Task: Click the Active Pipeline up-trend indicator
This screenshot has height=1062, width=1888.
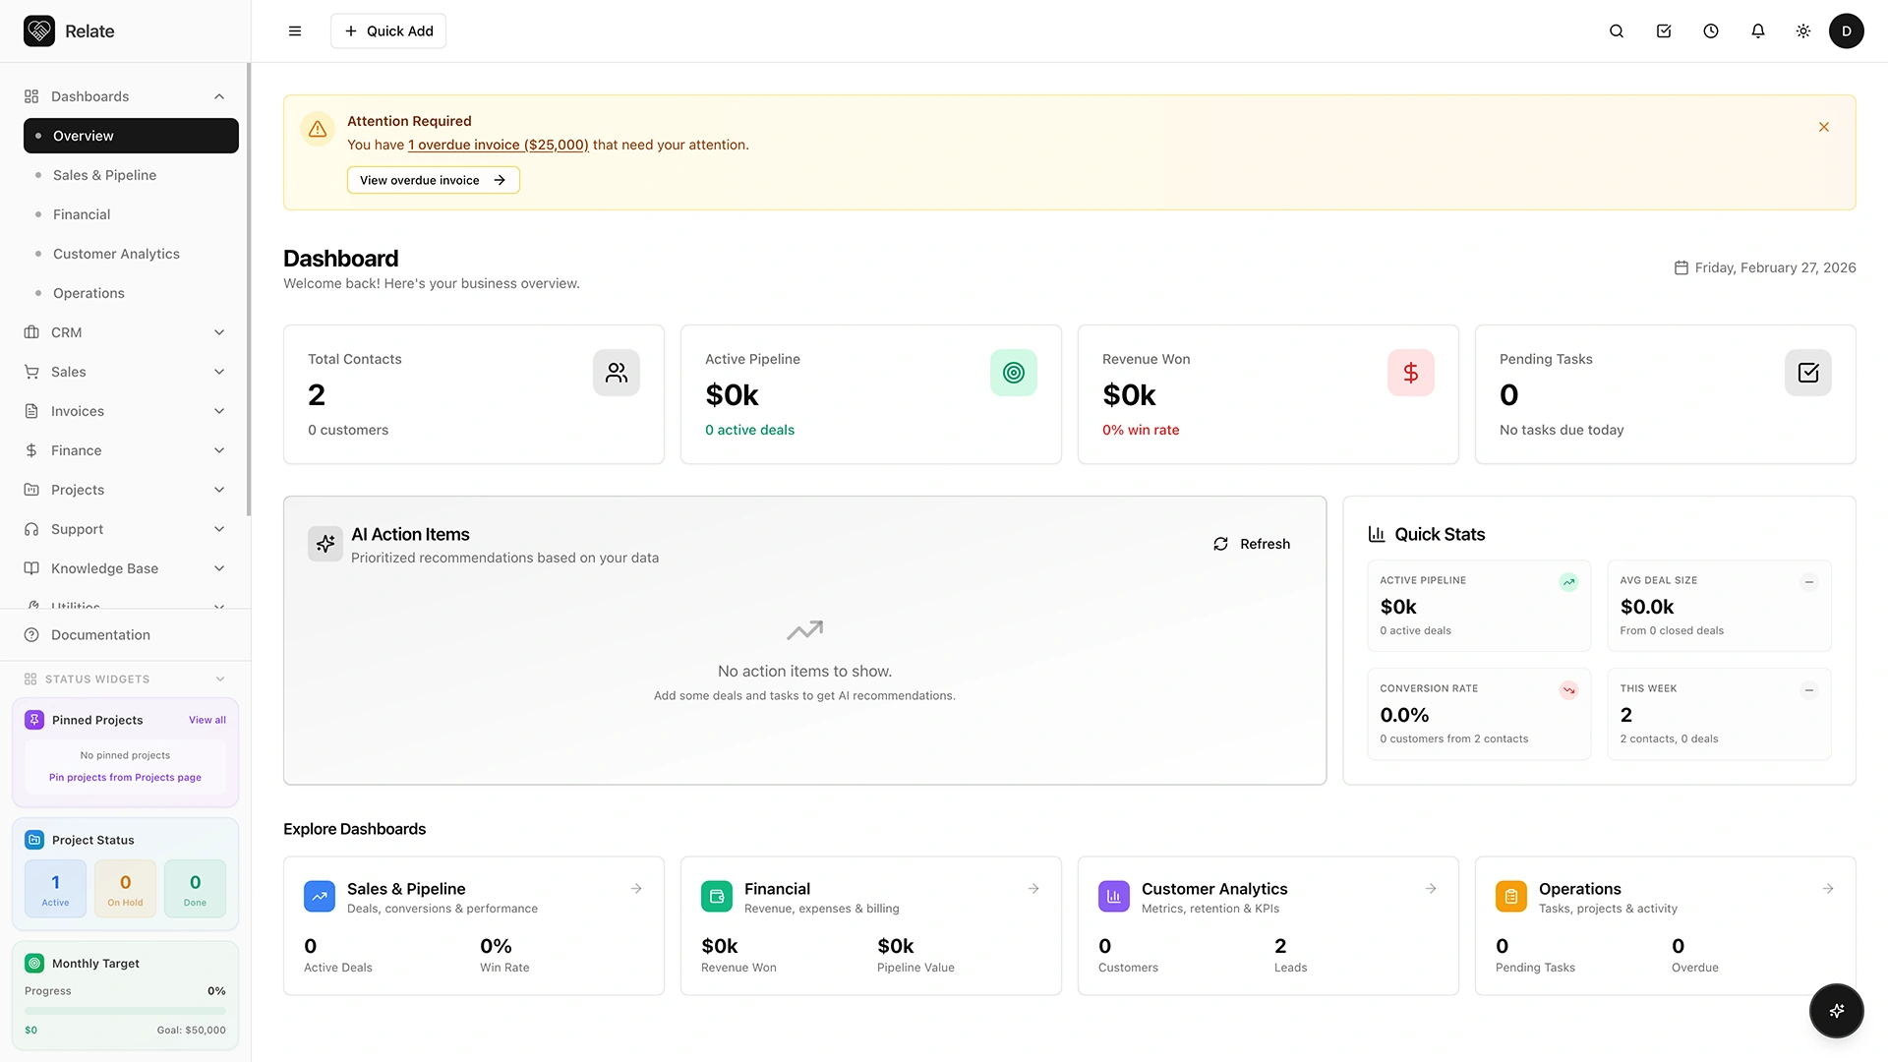Action: tap(1569, 582)
